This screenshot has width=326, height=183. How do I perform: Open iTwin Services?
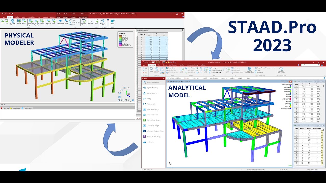click(x=113, y=22)
